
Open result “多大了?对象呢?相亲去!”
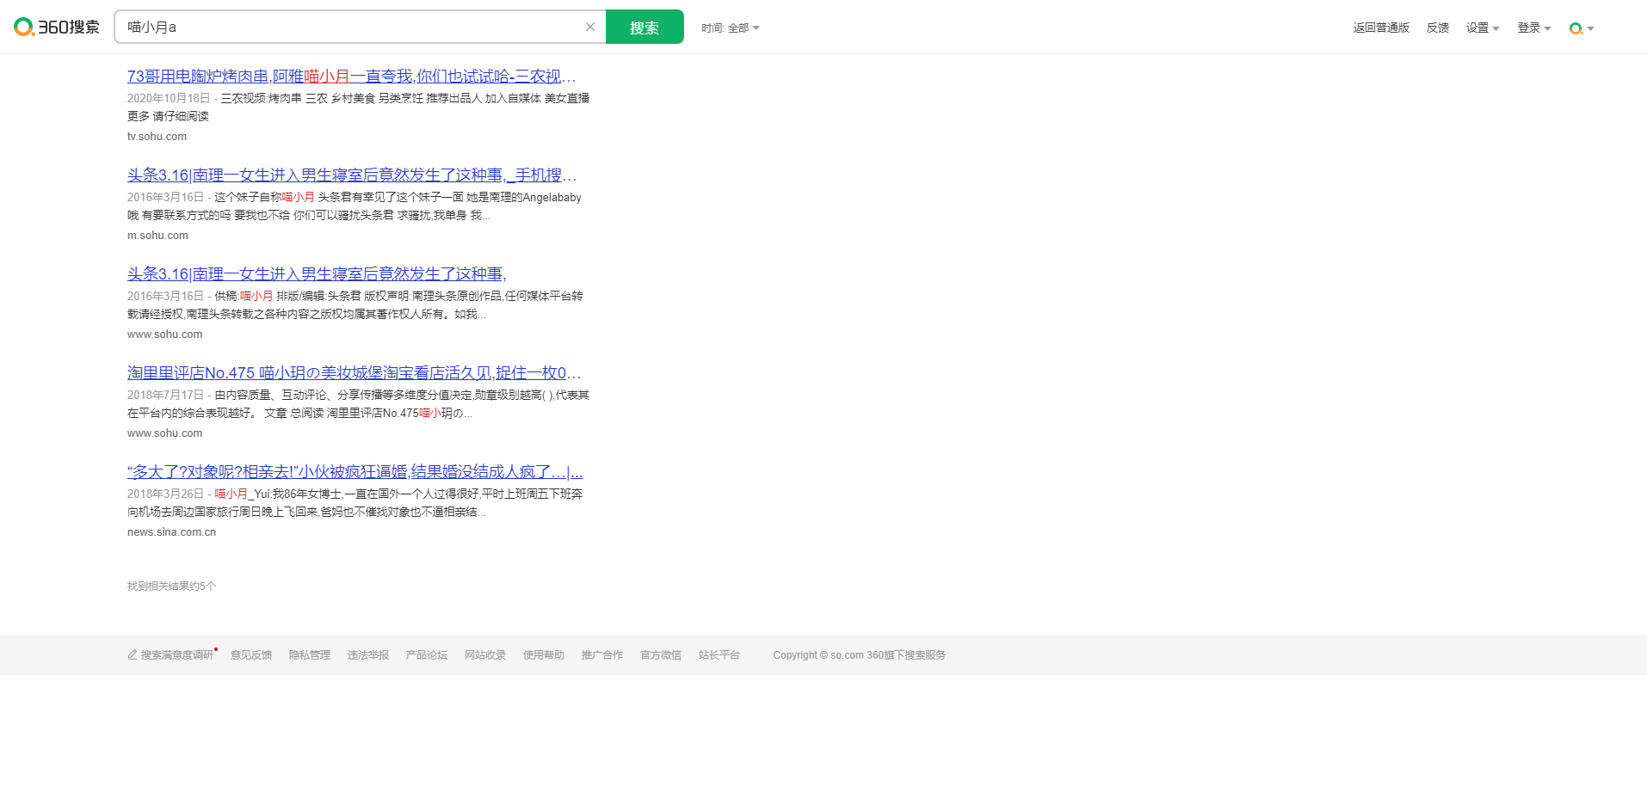[x=355, y=472]
